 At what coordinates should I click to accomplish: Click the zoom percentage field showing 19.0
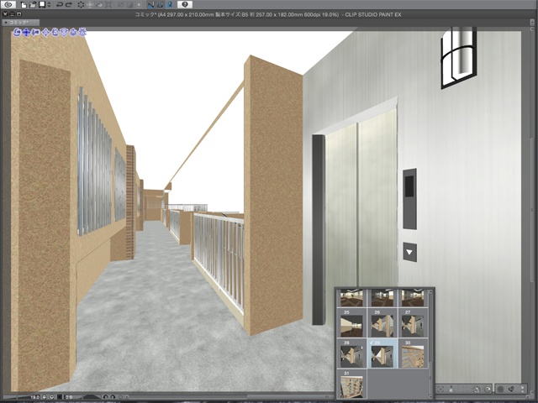(x=35, y=397)
